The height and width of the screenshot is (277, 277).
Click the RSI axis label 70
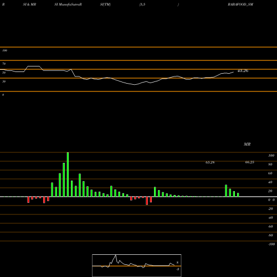(4, 64)
